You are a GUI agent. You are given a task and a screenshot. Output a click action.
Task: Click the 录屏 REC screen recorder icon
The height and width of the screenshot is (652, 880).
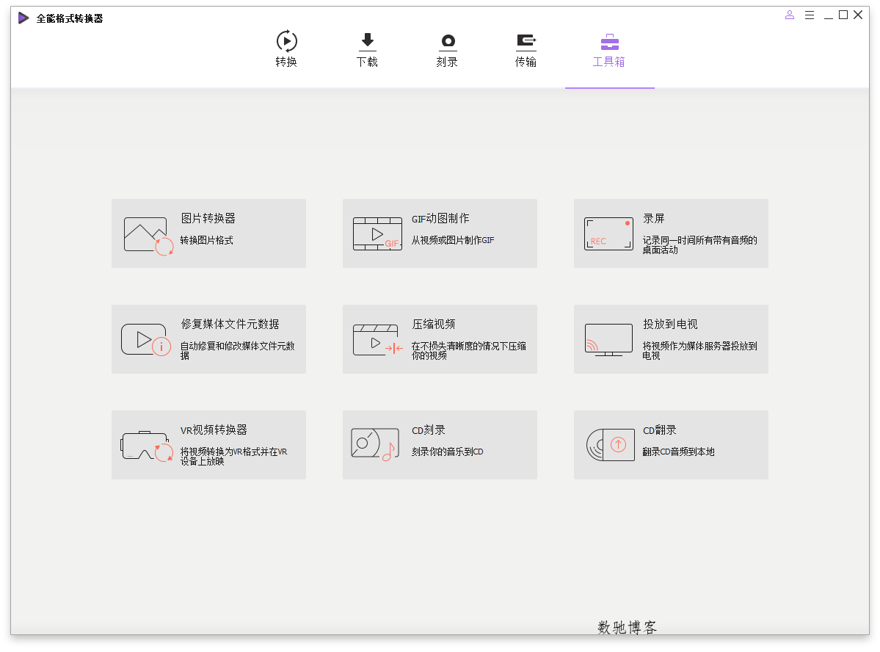(x=609, y=233)
